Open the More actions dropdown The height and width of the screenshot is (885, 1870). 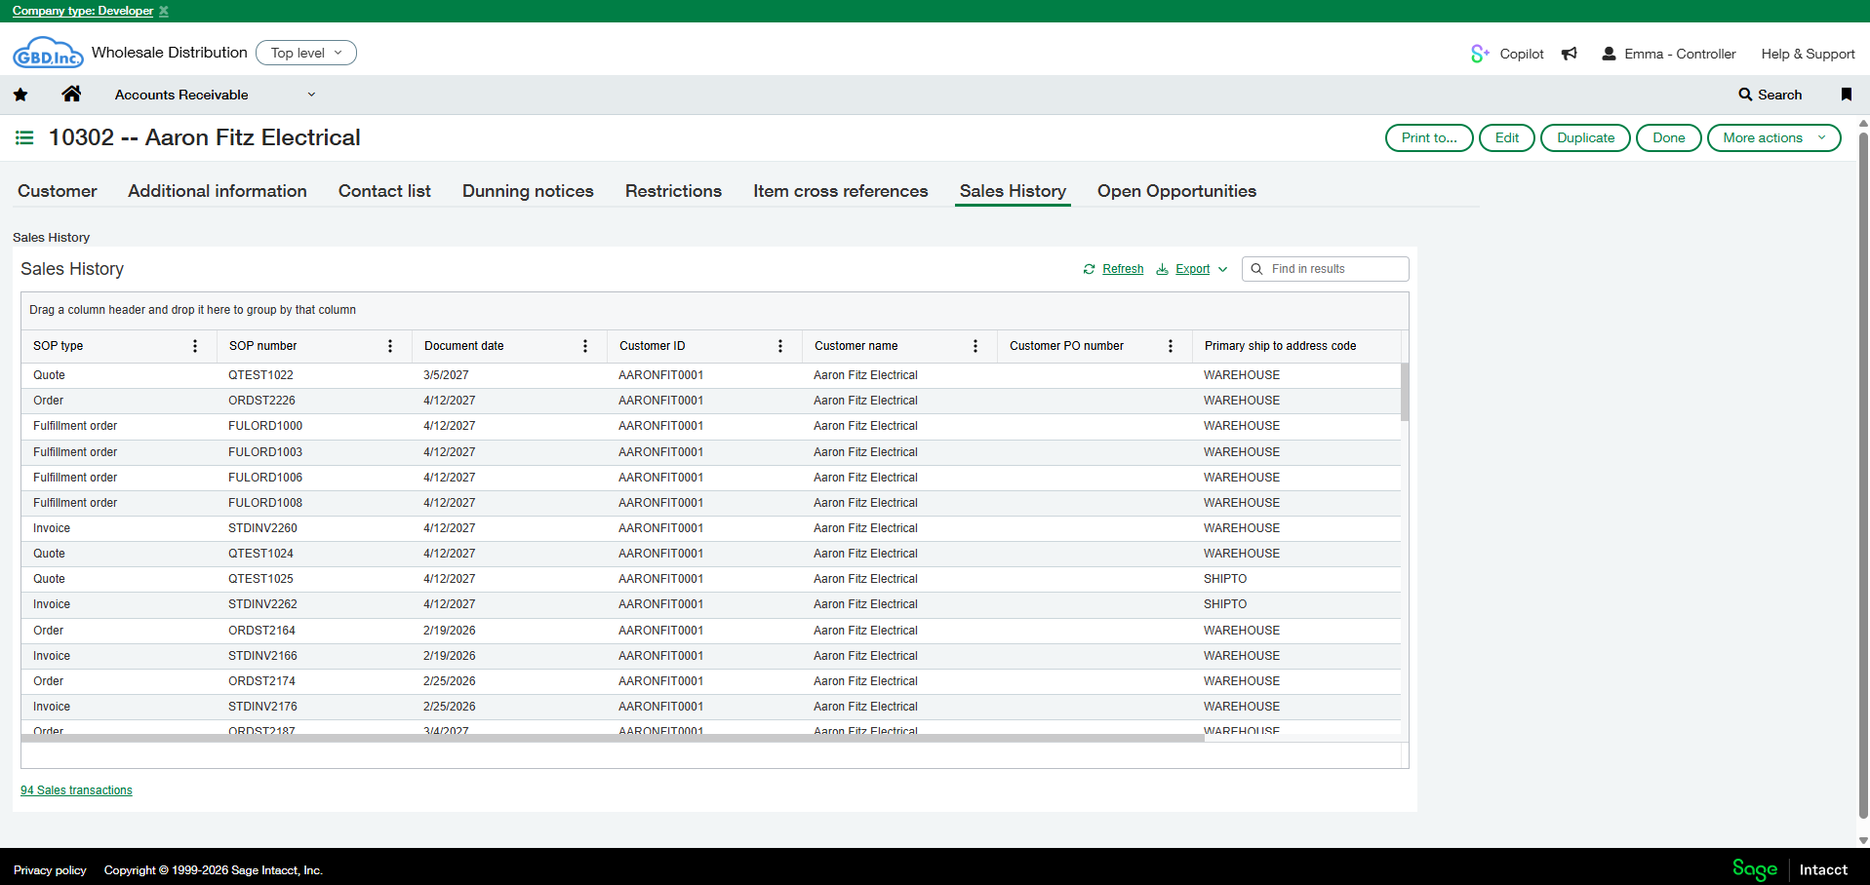click(x=1773, y=138)
